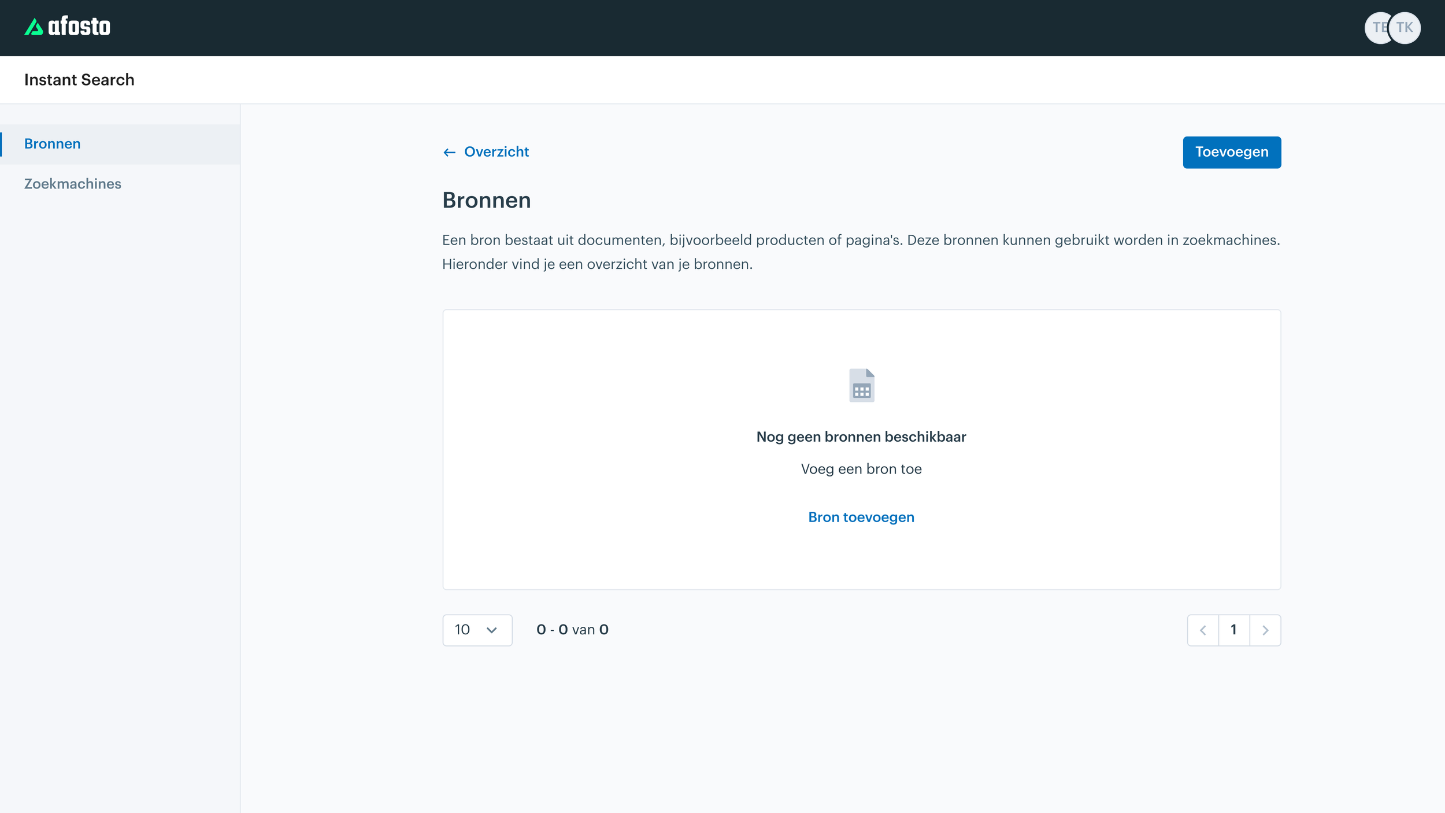Go to next page with right chevron
Image resolution: width=1445 pixels, height=813 pixels.
(1265, 630)
